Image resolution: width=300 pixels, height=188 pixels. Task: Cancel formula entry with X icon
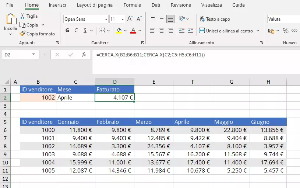pos(57,55)
